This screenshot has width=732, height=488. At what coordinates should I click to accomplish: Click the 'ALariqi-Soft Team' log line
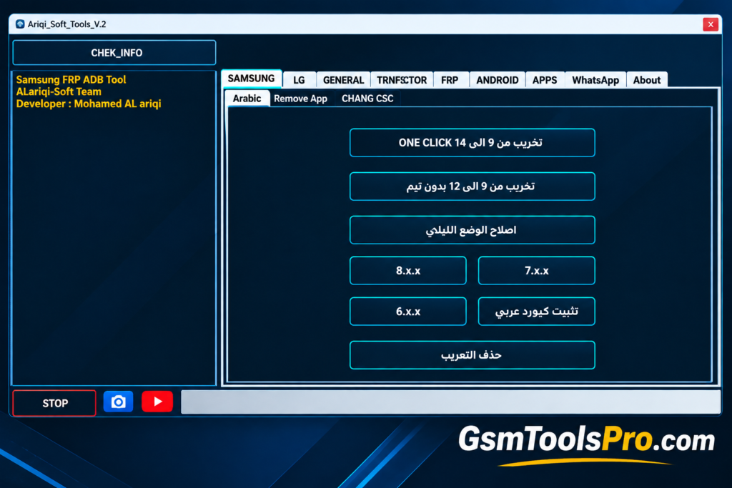[x=59, y=92]
